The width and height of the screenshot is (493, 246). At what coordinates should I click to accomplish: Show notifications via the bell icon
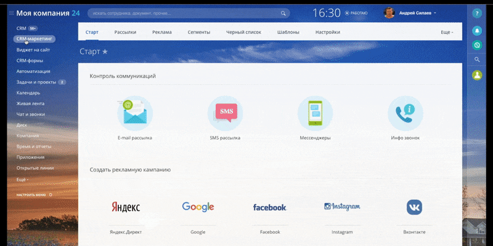coord(477,30)
